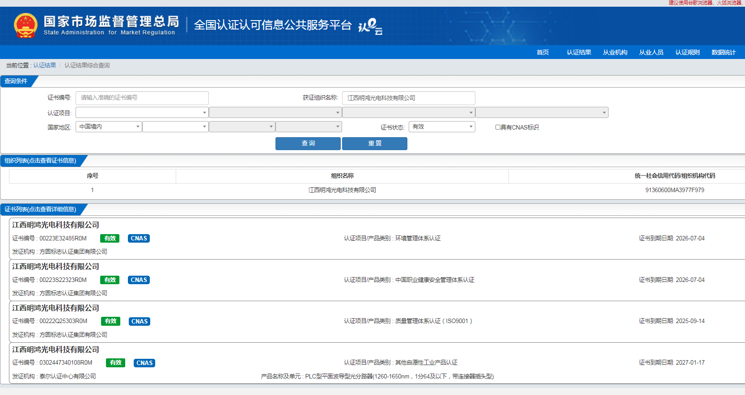The height and width of the screenshot is (395, 745).
Task: Click 有效 badge for certificate 00222Q25303R0M
Action: [110, 321]
